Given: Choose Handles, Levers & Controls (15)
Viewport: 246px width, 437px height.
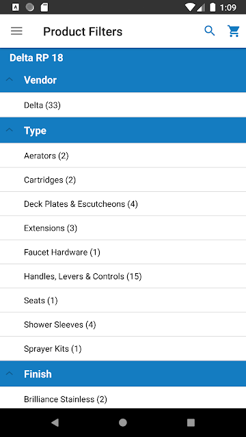Looking at the screenshot, I should click(x=123, y=276).
